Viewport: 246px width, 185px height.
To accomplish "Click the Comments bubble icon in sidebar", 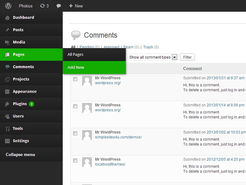I will pos(7,67).
